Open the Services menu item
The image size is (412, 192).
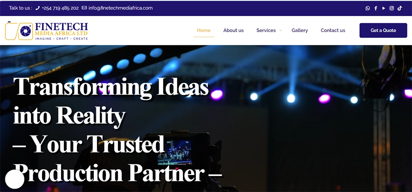point(266,30)
